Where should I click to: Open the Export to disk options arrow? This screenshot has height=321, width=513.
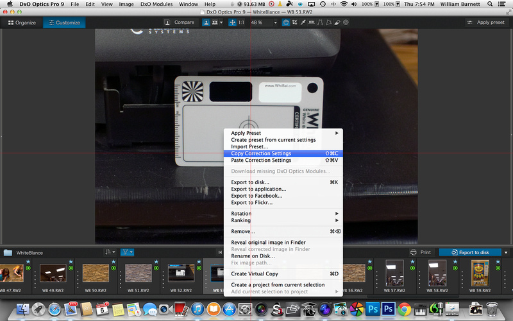[506, 252]
